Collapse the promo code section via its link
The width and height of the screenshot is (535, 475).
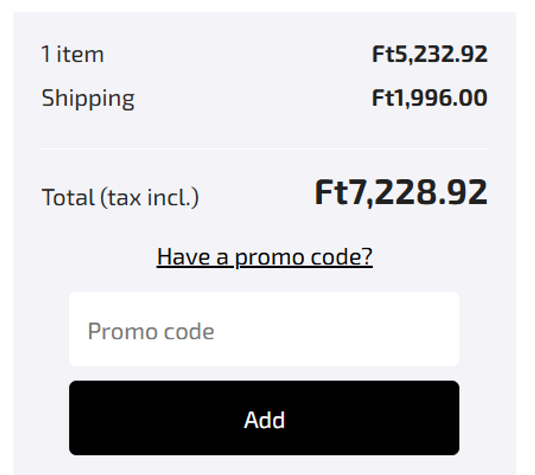[x=265, y=256]
